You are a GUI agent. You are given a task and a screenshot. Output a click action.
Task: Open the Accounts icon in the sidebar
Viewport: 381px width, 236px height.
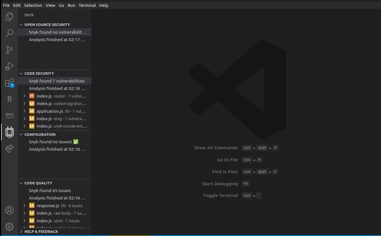pos(9,210)
